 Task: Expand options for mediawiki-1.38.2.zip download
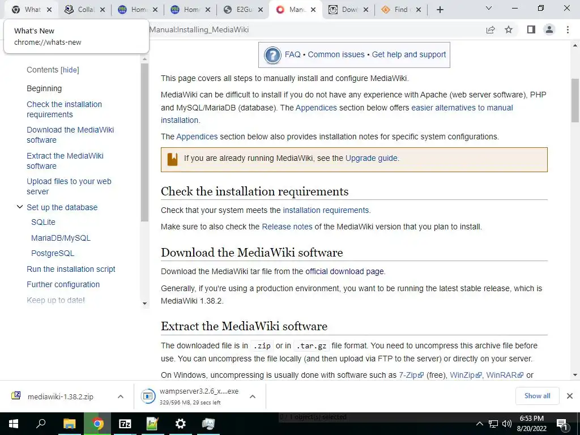(121, 396)
